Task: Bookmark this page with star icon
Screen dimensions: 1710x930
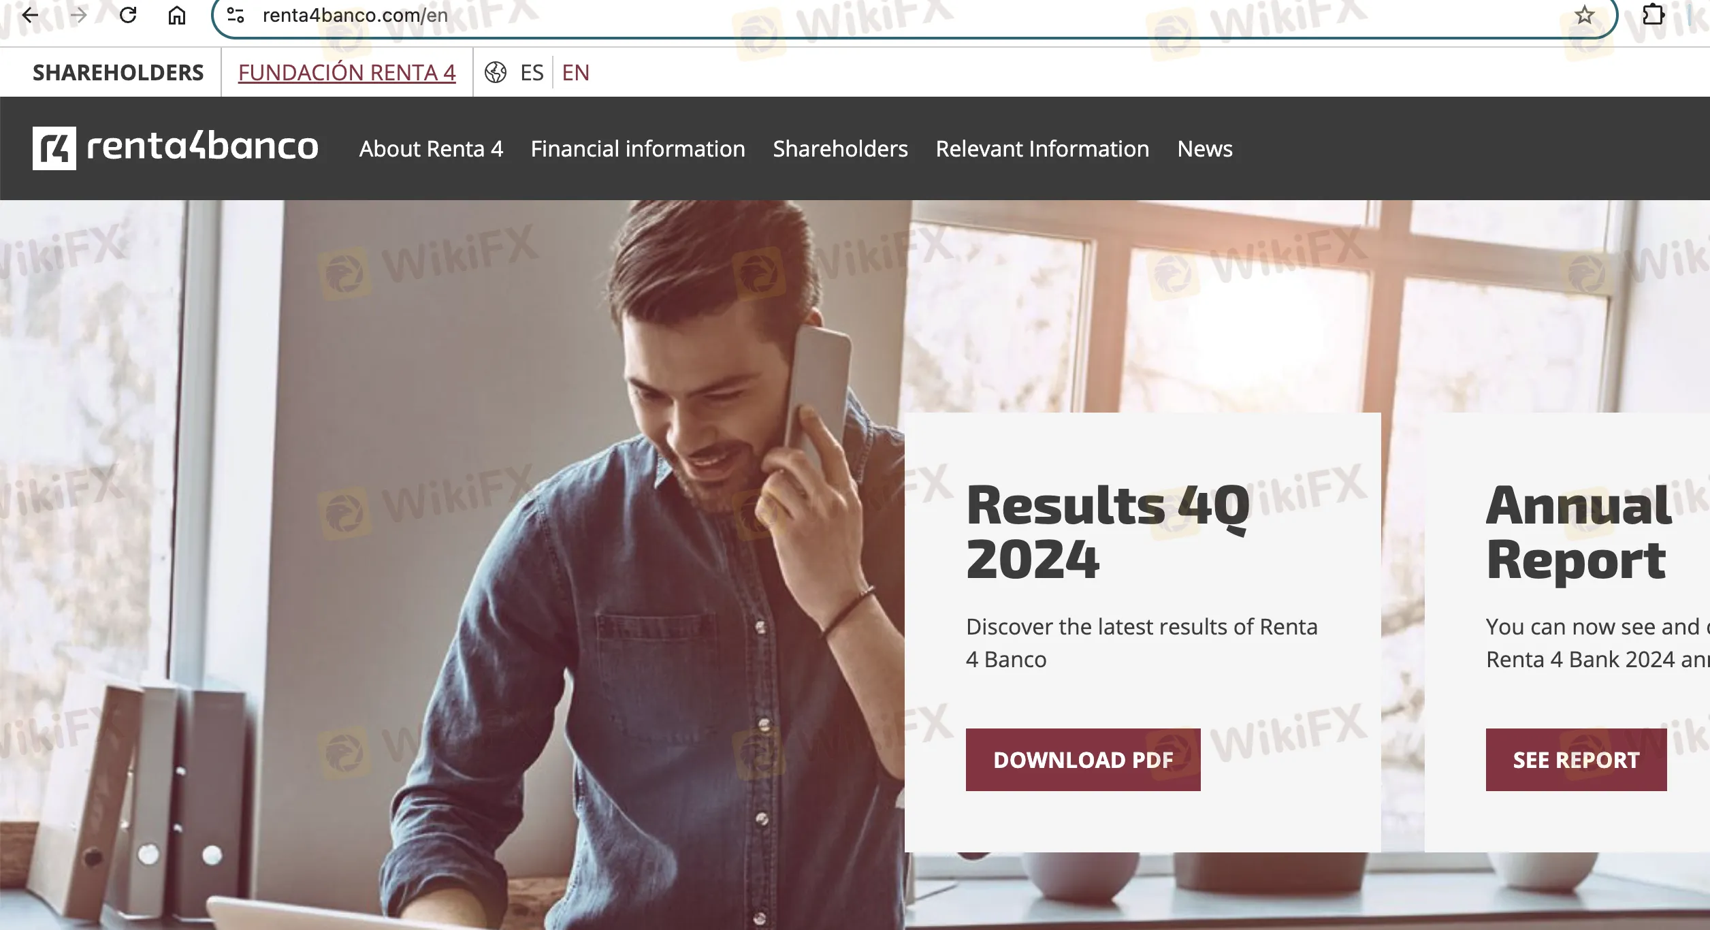Action: (x=1585, y=14)
